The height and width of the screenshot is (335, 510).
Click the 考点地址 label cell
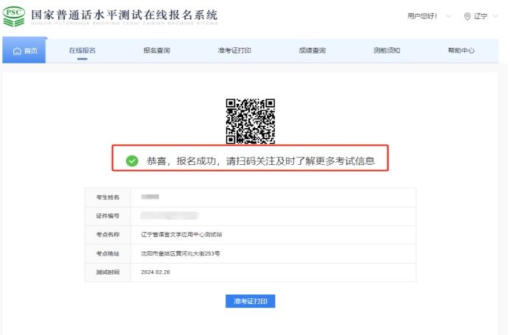coord(108,253)
